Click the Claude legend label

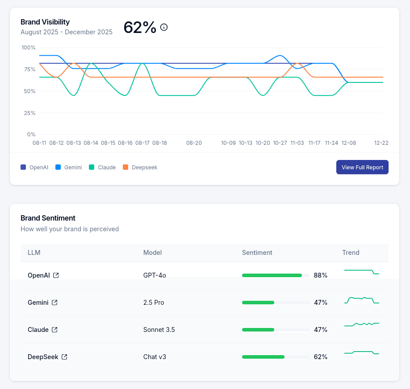click(x=107, y=168)
